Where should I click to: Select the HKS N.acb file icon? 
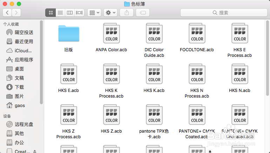tap(240, 74)
